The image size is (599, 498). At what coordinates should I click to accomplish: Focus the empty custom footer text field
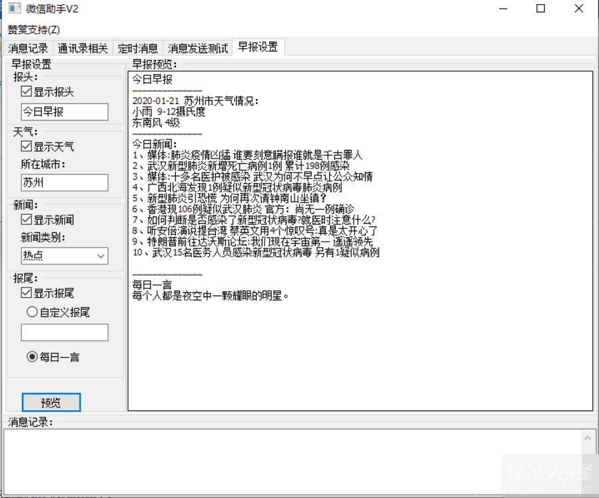pyautogui.click(x=65, y=332)
